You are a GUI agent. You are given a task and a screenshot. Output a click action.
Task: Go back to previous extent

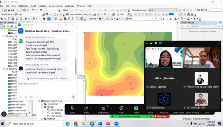tap(25, 19)
